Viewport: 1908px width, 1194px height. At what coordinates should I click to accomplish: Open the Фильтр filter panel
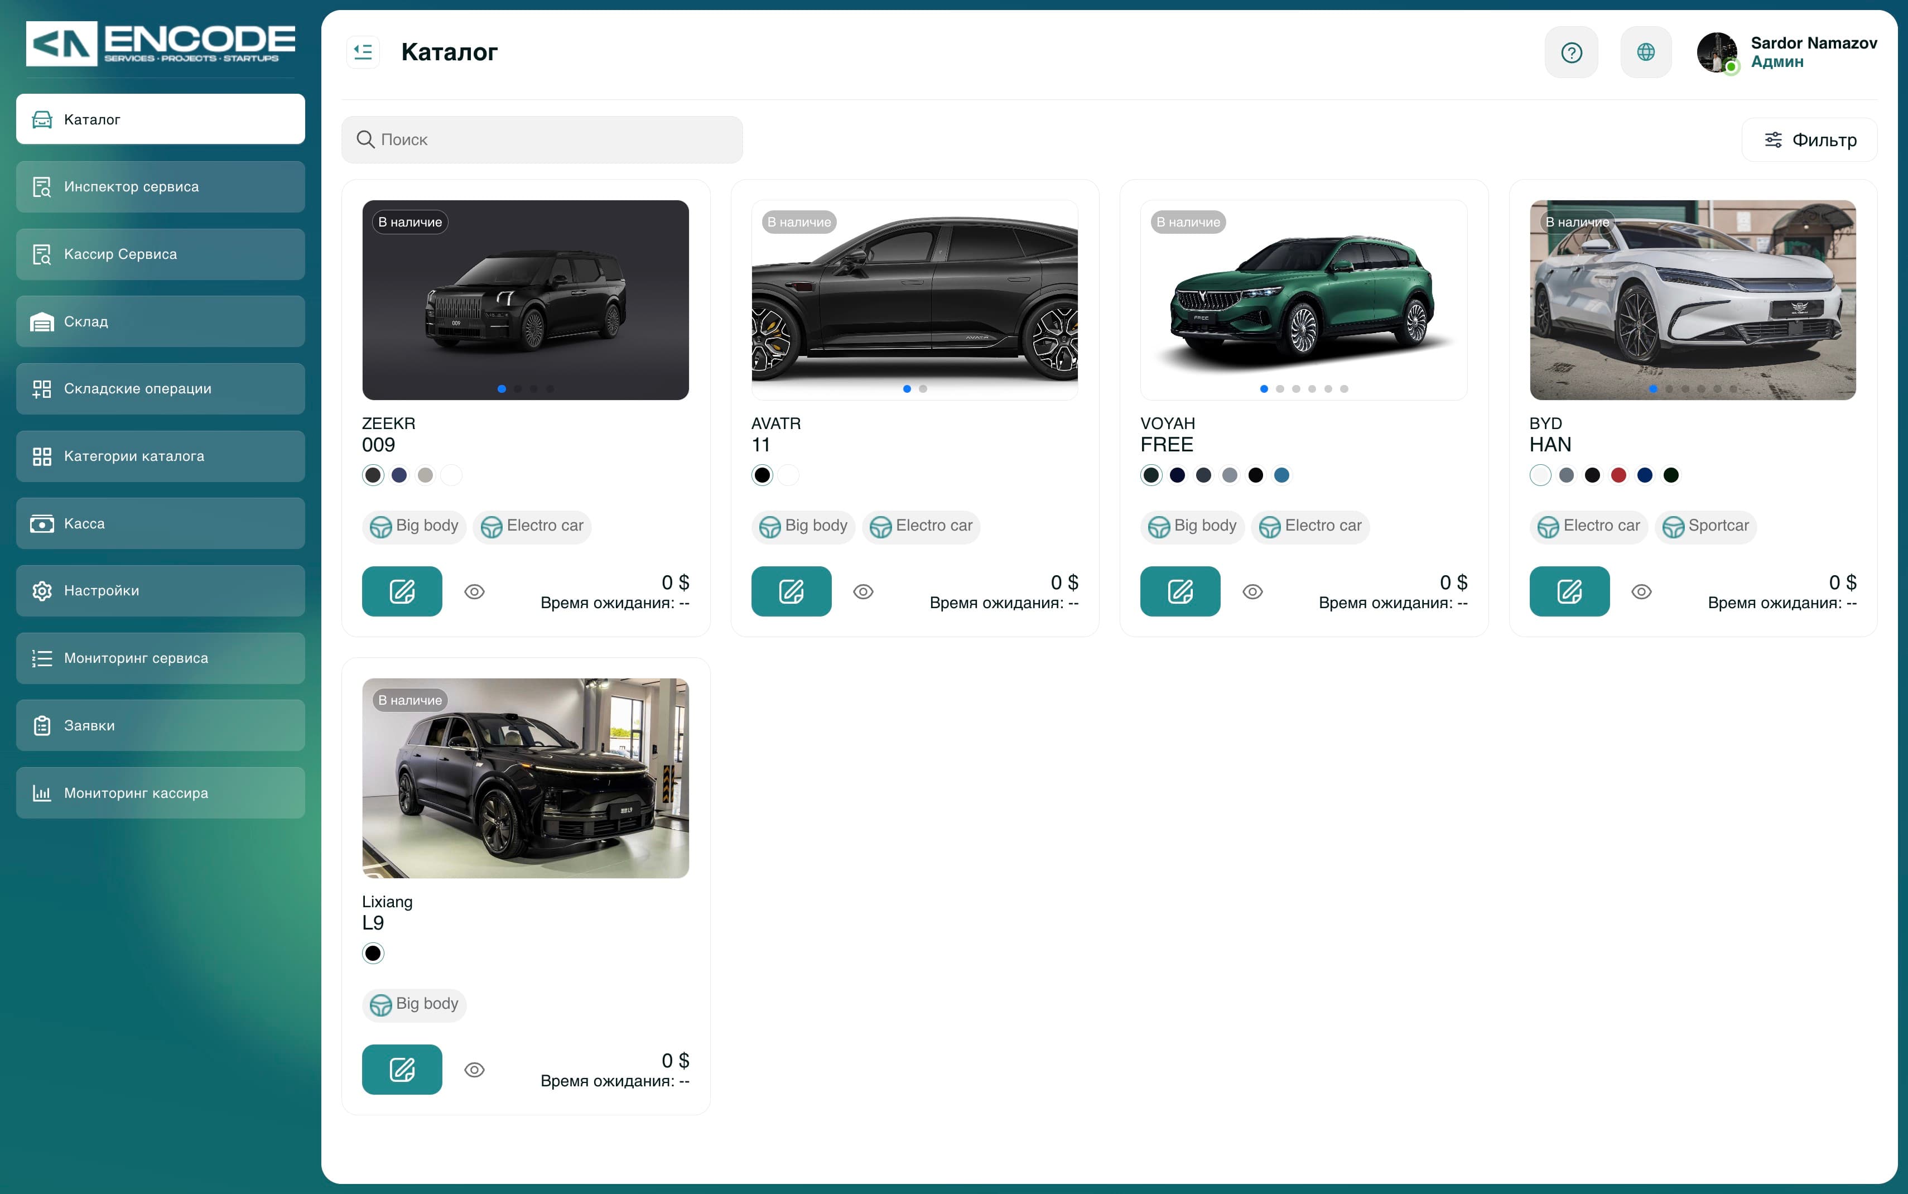[x=1809, y=140]
